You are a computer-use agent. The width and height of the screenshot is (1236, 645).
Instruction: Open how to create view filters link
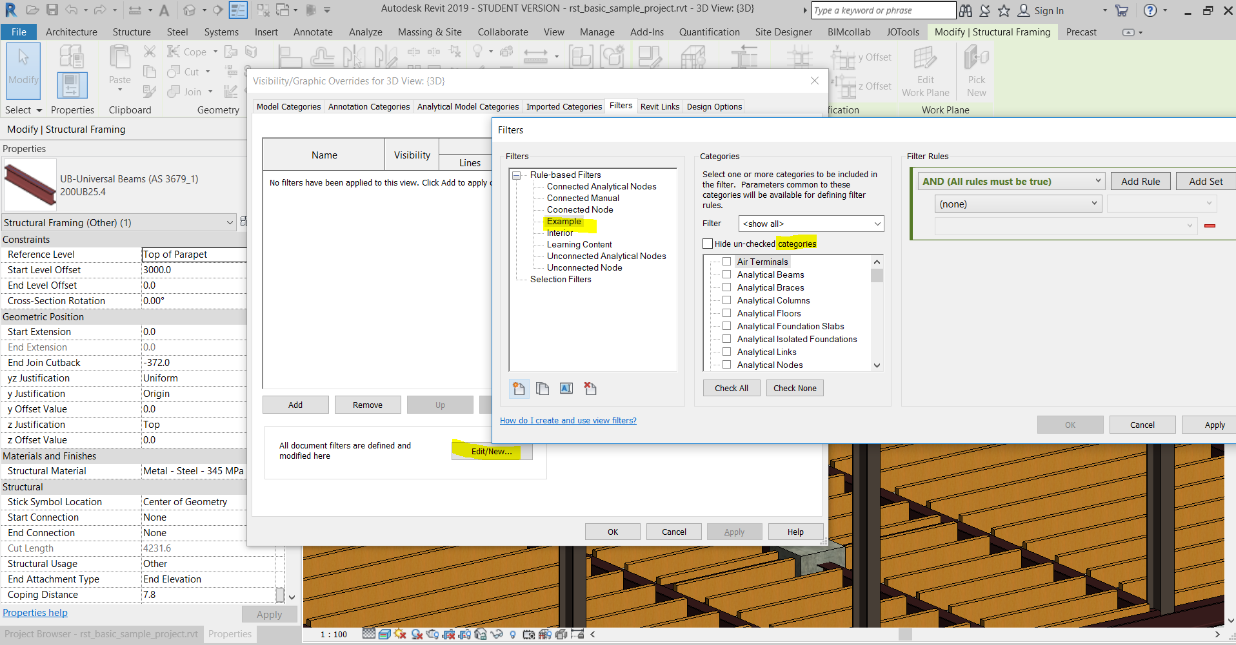[568, 420]
